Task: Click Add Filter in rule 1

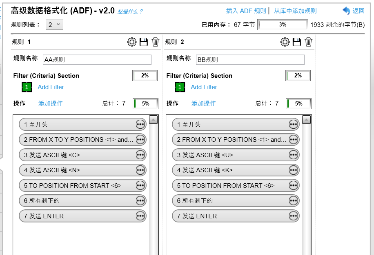Action: point(51,87)
